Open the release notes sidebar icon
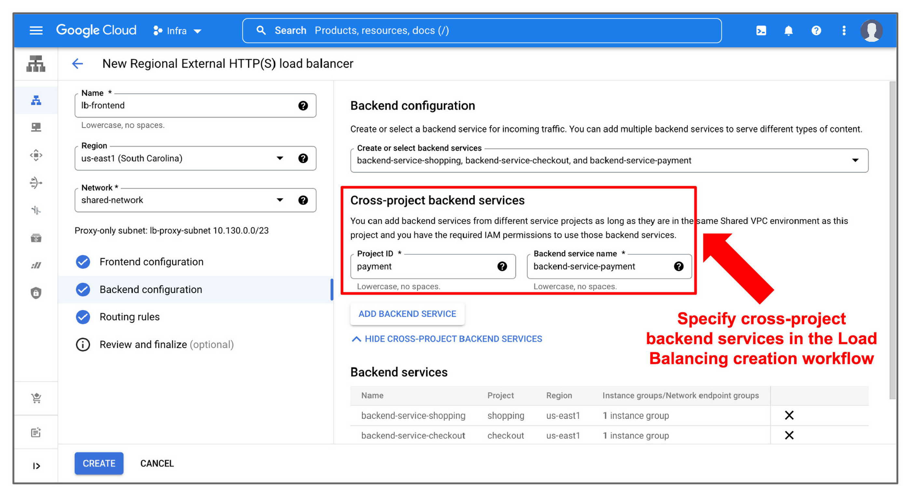Image resolution: width=911 pixels, height=496 pixels. point(36,432)
